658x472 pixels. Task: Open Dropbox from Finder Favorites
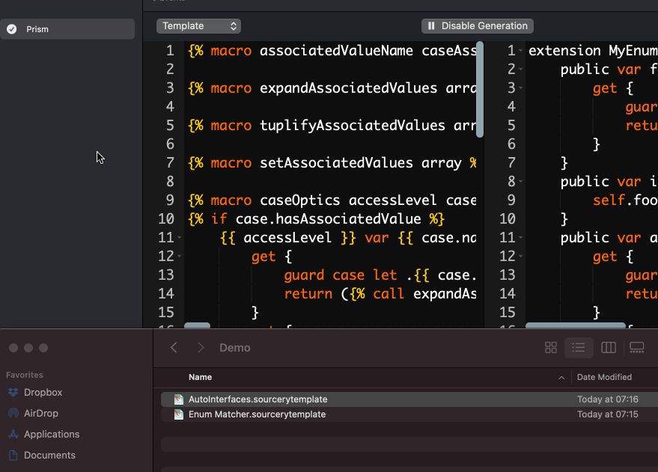[43, 393]
